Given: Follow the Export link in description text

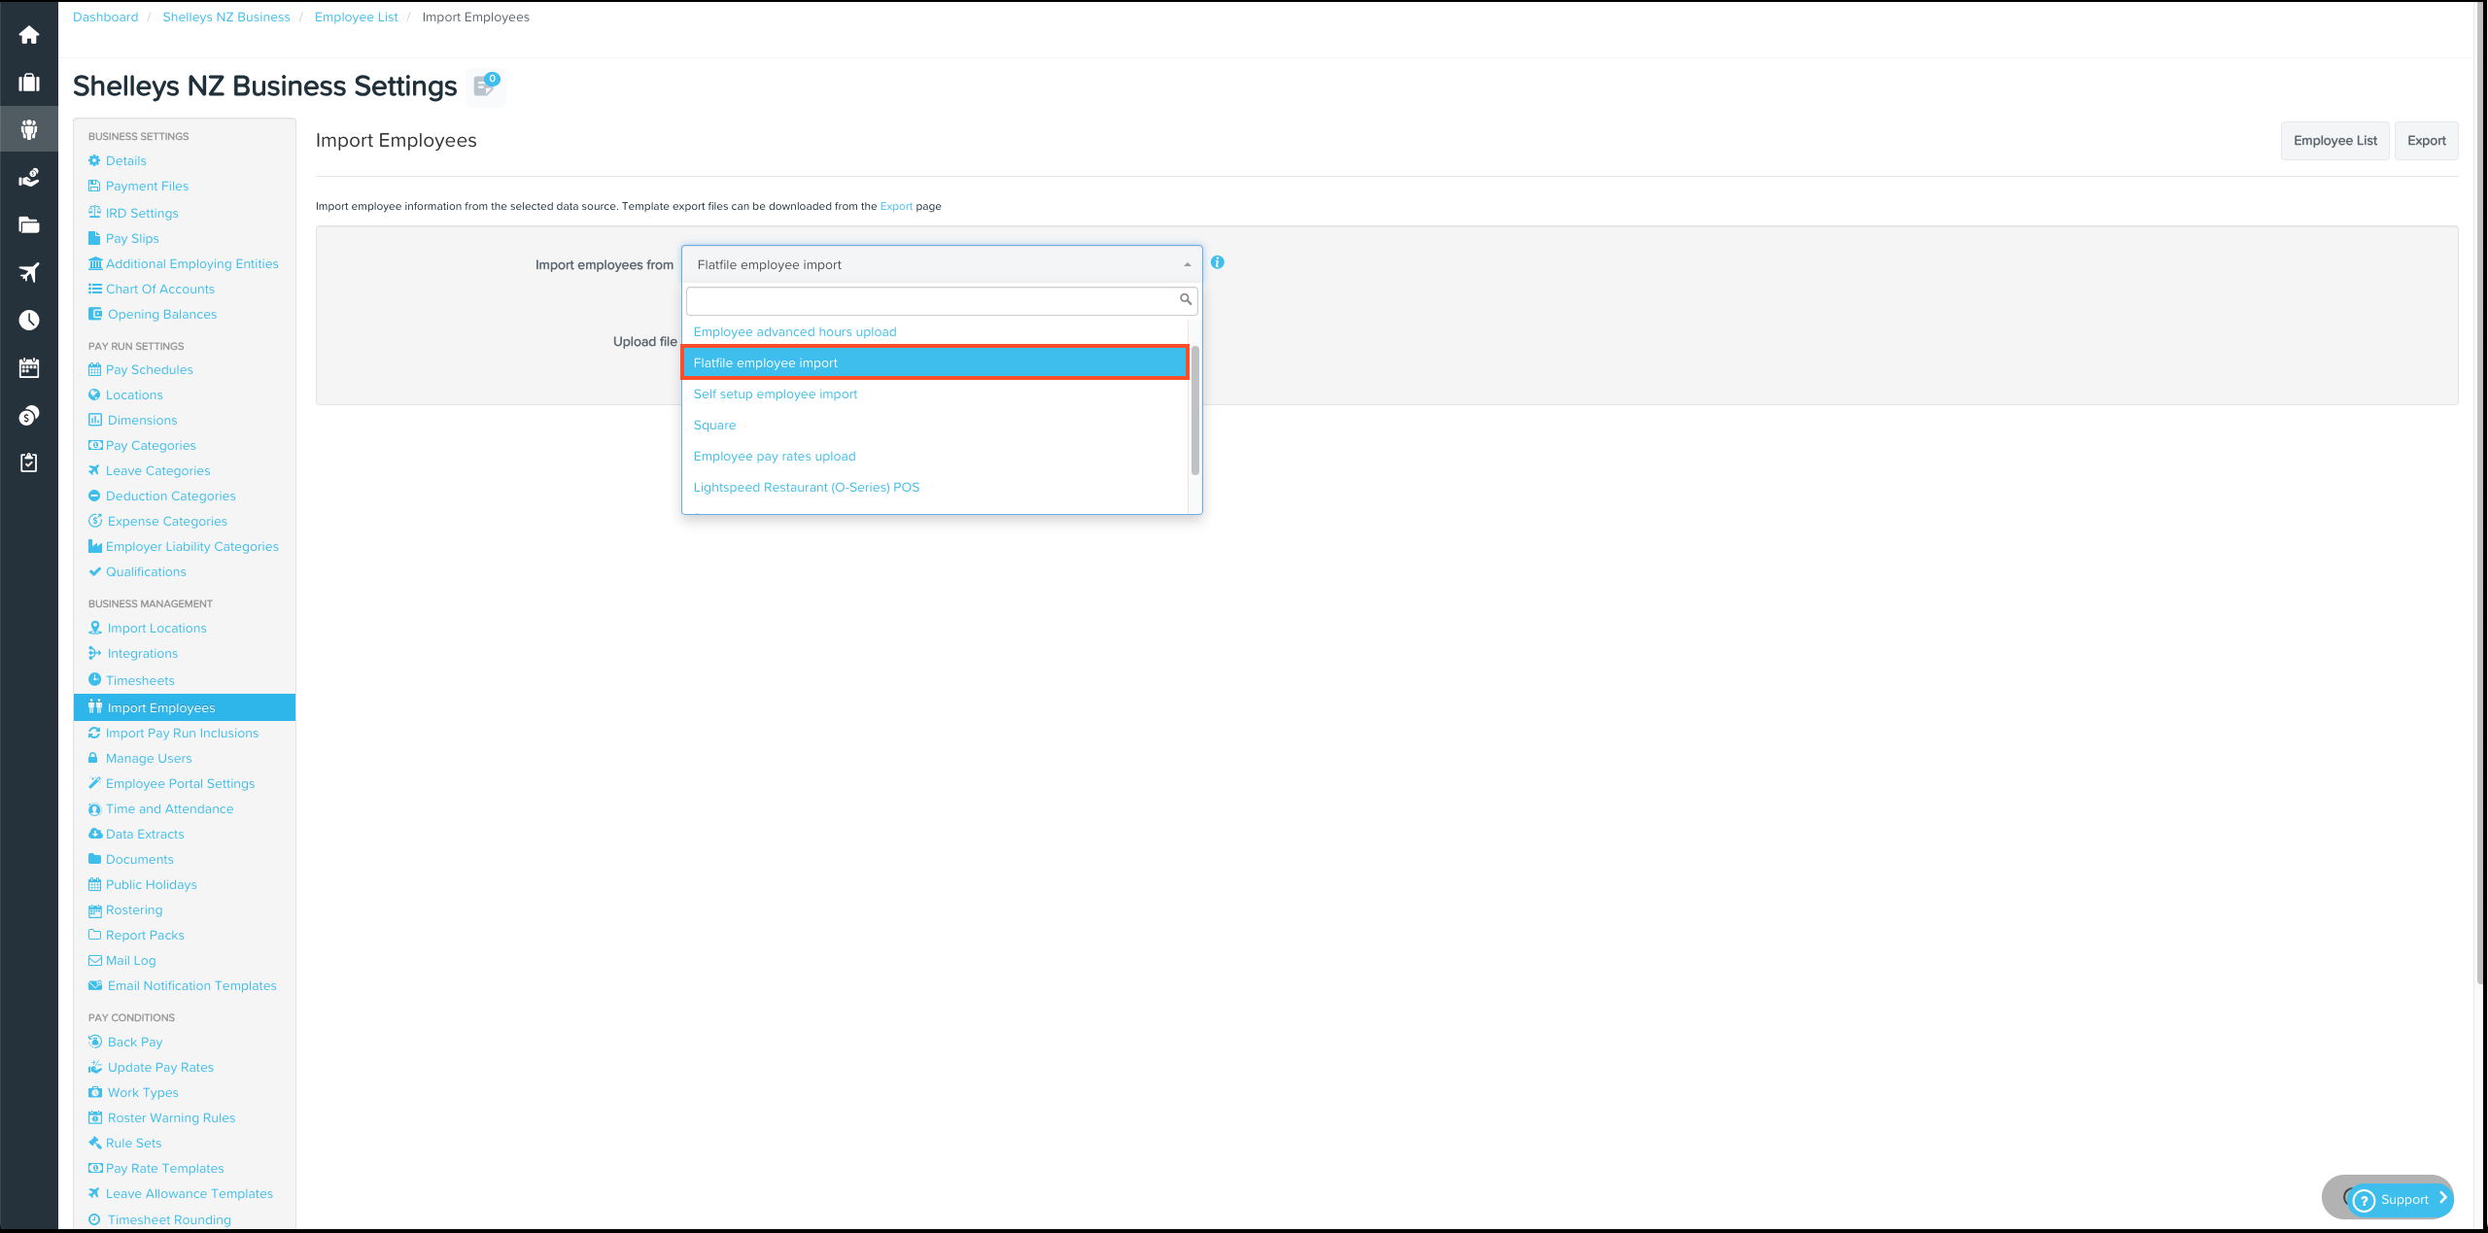Looking at the screenshot, I should click(x=895, y=206).
